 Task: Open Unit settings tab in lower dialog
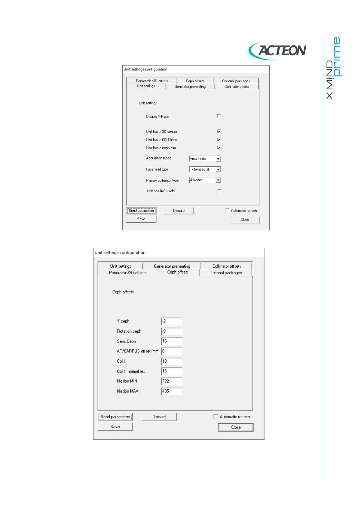tap(121, 266)
